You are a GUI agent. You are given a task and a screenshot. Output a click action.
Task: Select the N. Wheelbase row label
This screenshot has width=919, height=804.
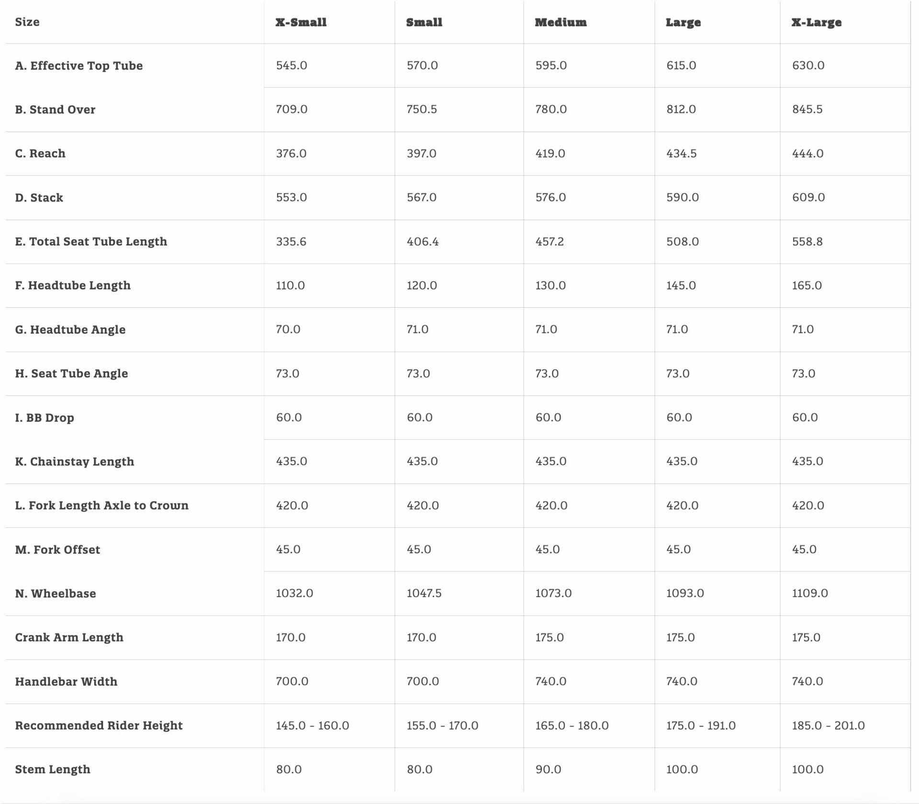pyautogui.click(x=56, y=593)
